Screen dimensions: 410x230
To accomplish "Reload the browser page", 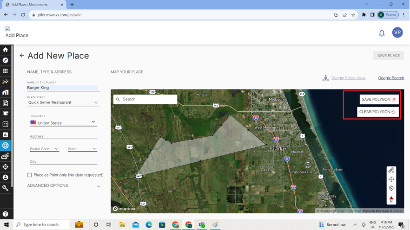I will tap(23, 15).
